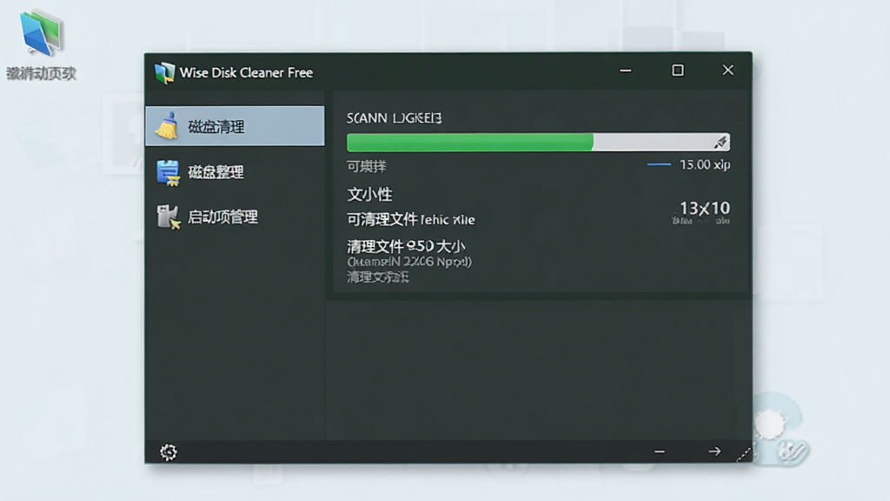890x501 pixels.
Task: Click the right arrow in the bottom bar
Action: (714, 451)
